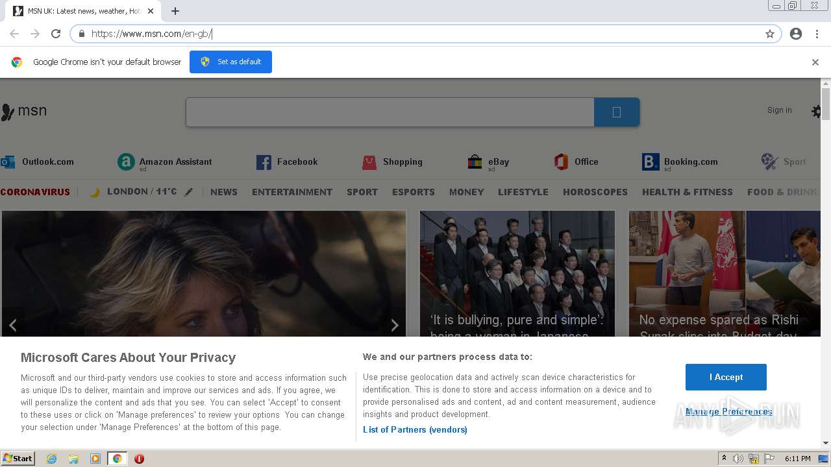Open the NEWS menu item
The image size is (831, 467).
point(224,192)
